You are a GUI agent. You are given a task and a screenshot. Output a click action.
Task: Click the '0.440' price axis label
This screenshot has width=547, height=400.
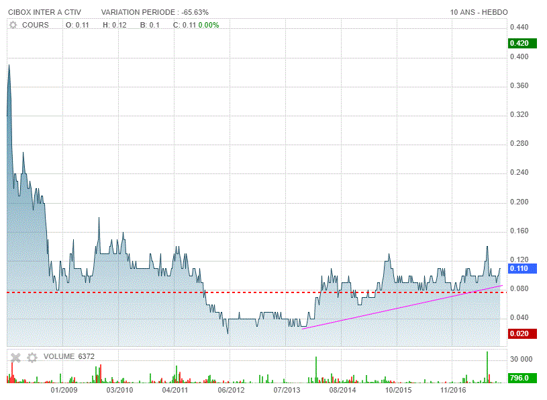[x=519, y=28]
